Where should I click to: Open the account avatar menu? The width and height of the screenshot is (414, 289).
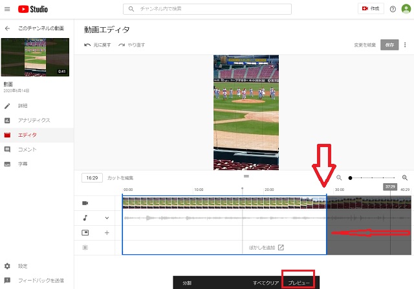tap(406, 9)
